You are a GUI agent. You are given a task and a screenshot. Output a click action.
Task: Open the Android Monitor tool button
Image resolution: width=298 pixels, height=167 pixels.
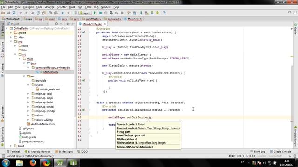[x=37, y=152]
